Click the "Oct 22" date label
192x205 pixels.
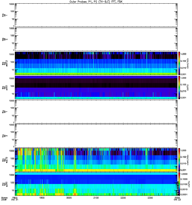(177, 200)
